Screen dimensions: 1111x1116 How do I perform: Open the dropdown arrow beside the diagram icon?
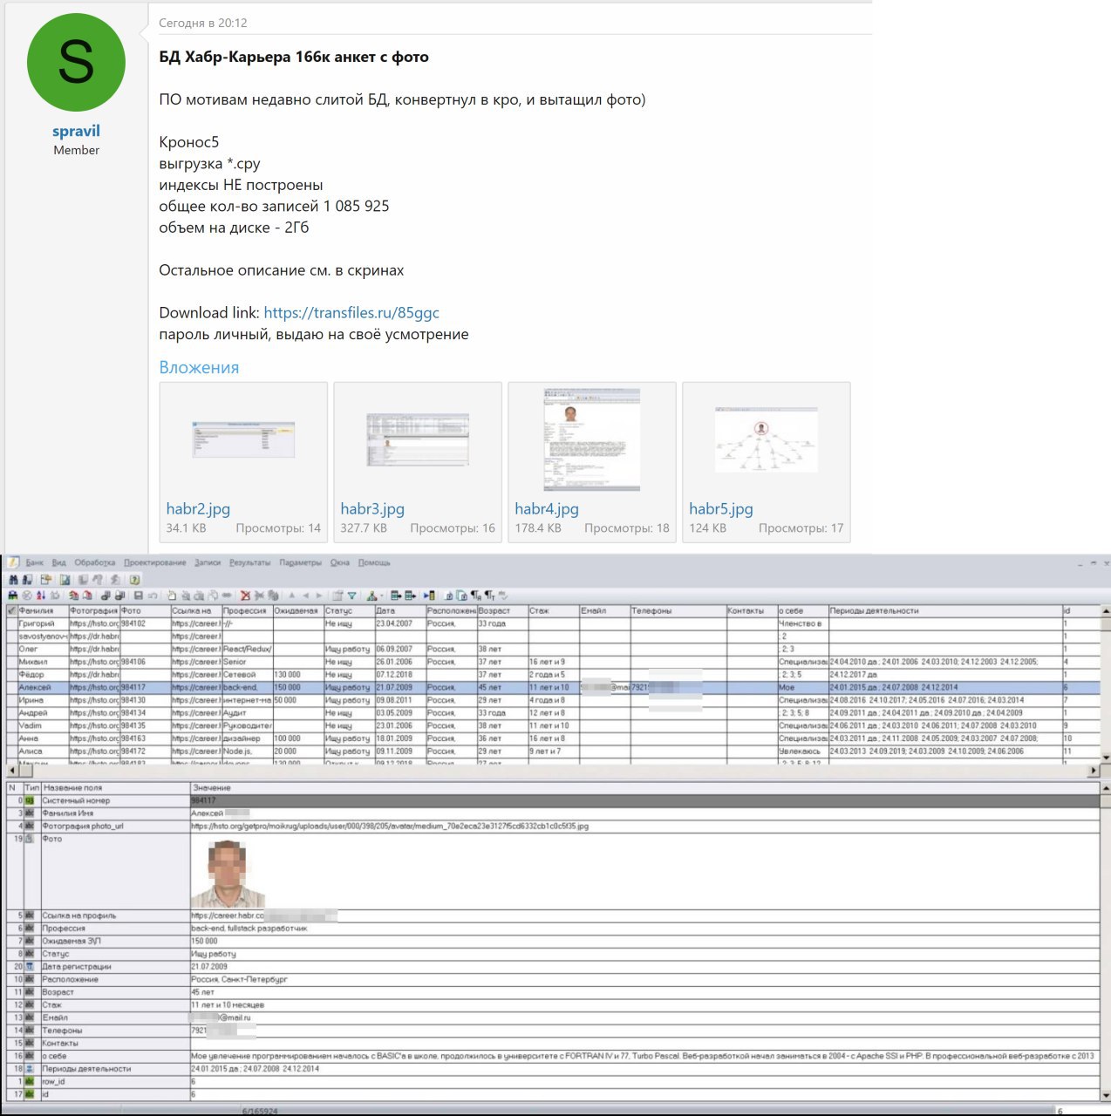pos(380,595)
